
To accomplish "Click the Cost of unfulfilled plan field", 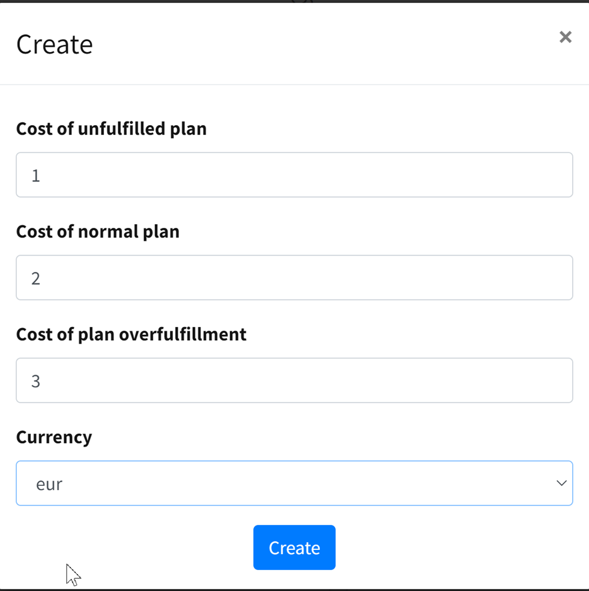I will (294, 175).
